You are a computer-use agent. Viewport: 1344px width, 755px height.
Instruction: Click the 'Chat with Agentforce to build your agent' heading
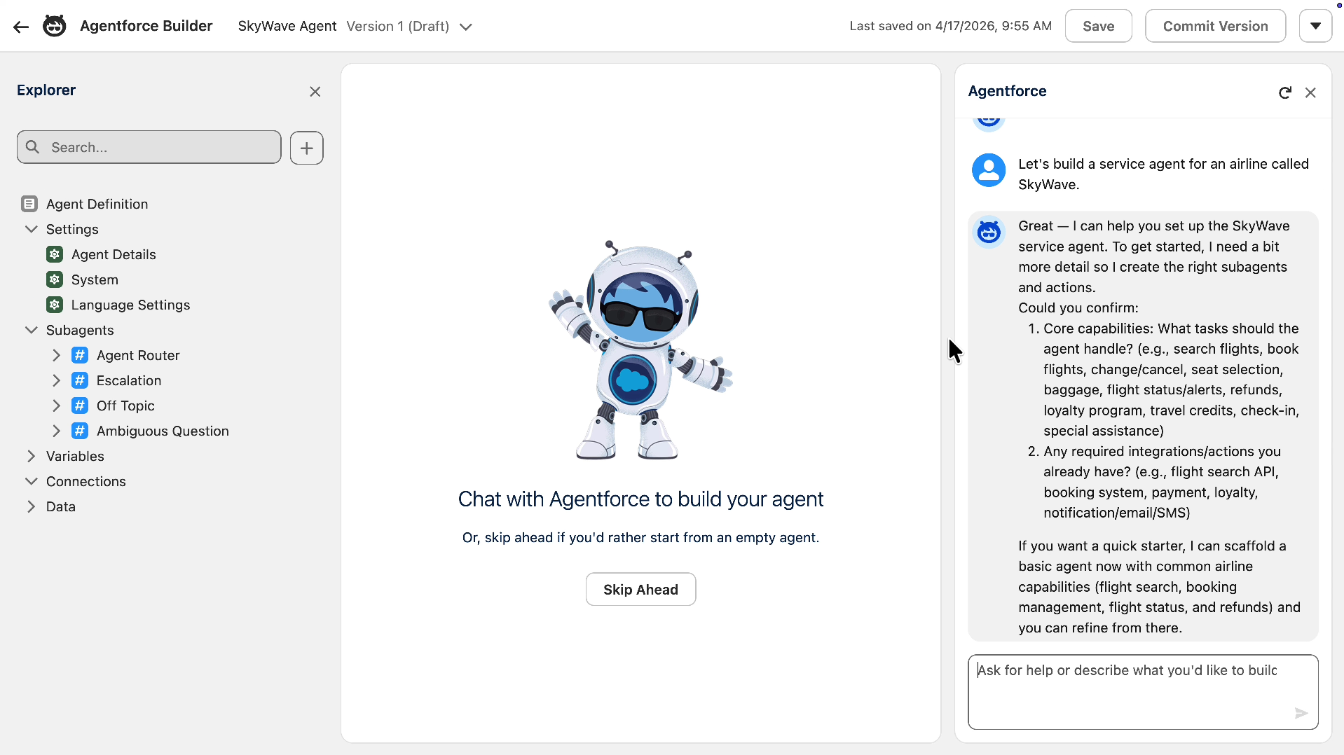(640, 499)
